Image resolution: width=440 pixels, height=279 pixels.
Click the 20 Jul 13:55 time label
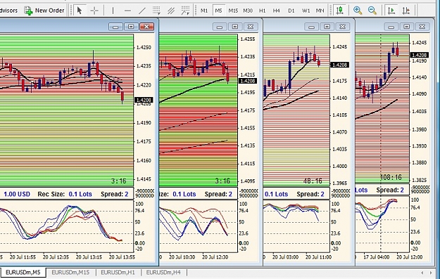coord(122,257)
